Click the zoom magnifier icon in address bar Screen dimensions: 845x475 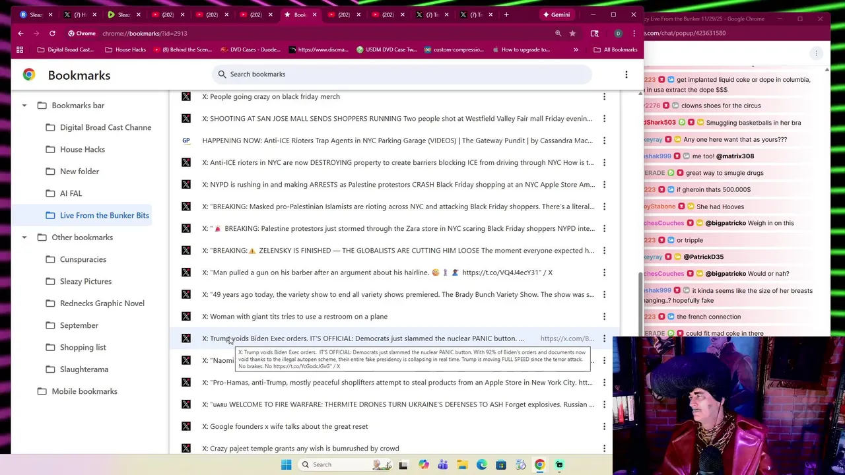[558, 33]
